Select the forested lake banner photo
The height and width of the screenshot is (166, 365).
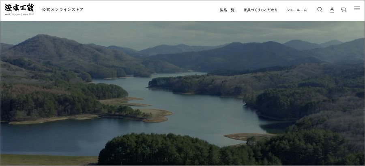(x=182, y=93)
